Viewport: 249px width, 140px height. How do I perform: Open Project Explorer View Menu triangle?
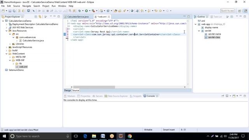(51, 16)
